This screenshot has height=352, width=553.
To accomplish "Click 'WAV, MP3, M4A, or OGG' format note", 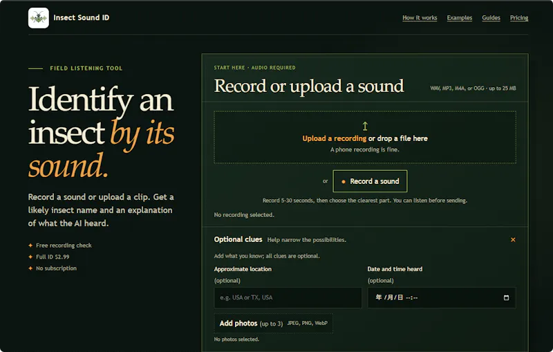I will (473, 89).
